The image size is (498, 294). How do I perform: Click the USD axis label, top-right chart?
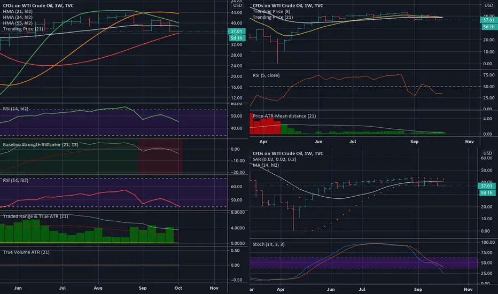pyautogui.click(x=489, y=5)
